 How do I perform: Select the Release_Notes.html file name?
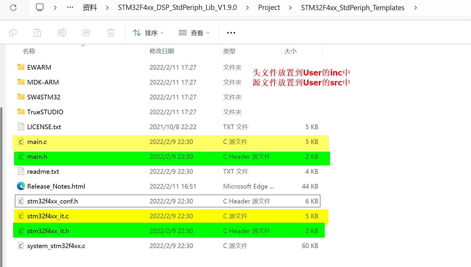tap(56, 186)
